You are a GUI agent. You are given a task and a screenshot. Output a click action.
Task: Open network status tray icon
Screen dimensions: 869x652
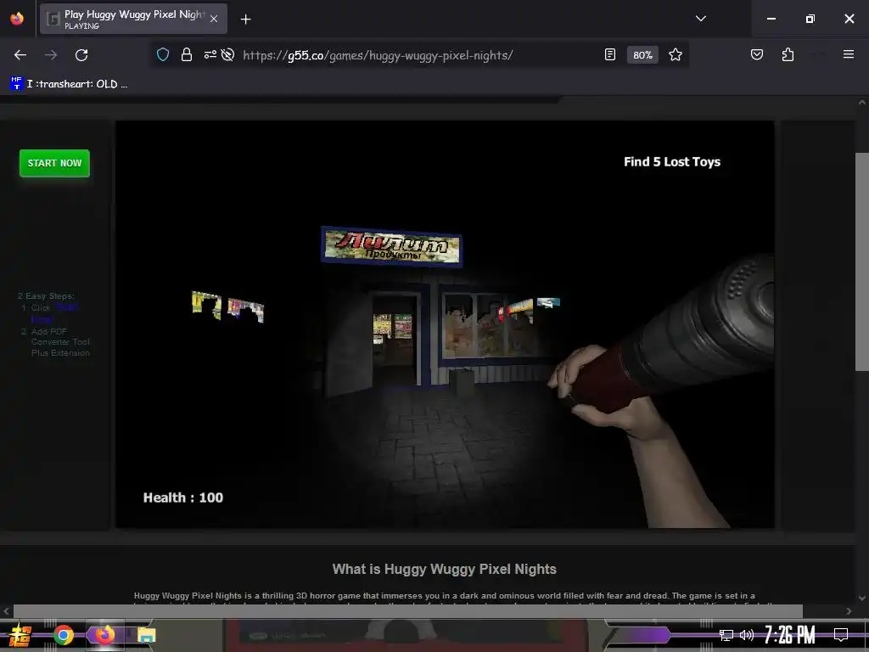(x=726, y=635)
